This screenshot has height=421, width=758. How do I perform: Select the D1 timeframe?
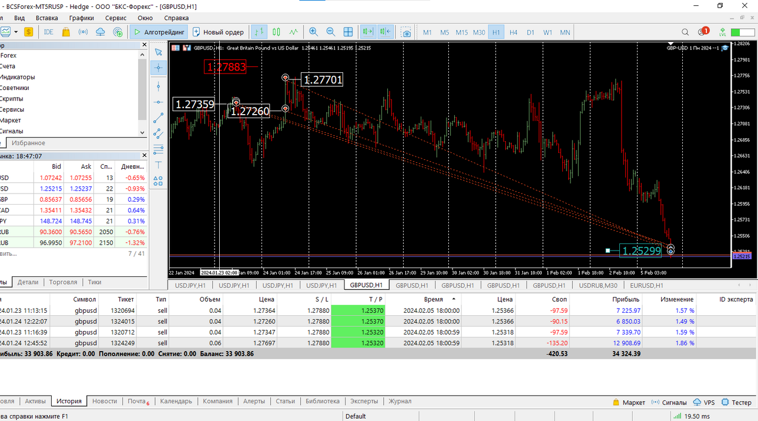[531, 32]
